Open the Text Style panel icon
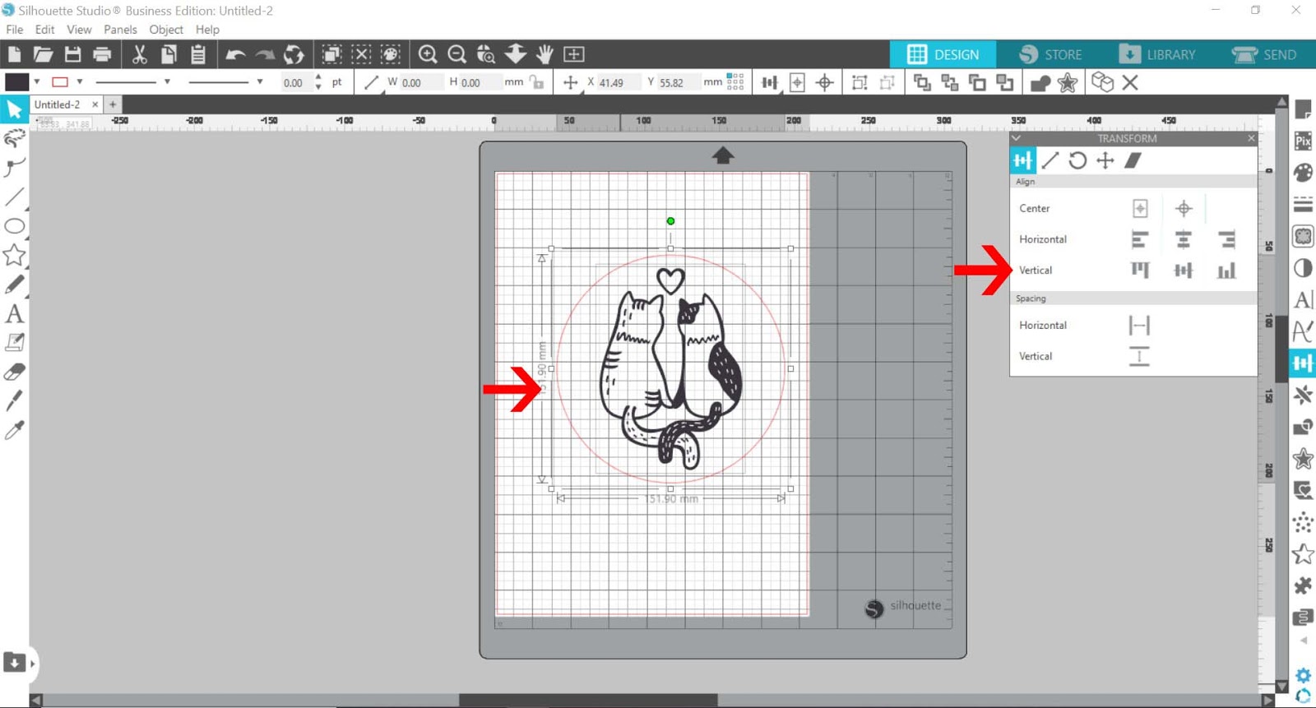 pos(1303,299)
